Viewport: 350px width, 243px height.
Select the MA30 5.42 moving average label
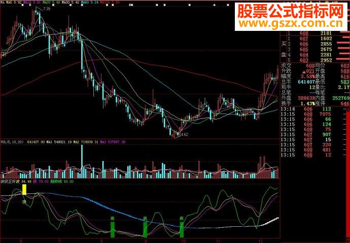click(x=71, y=3)
